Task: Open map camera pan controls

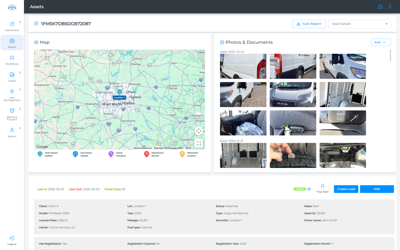Action: click(x=199, y=131)
